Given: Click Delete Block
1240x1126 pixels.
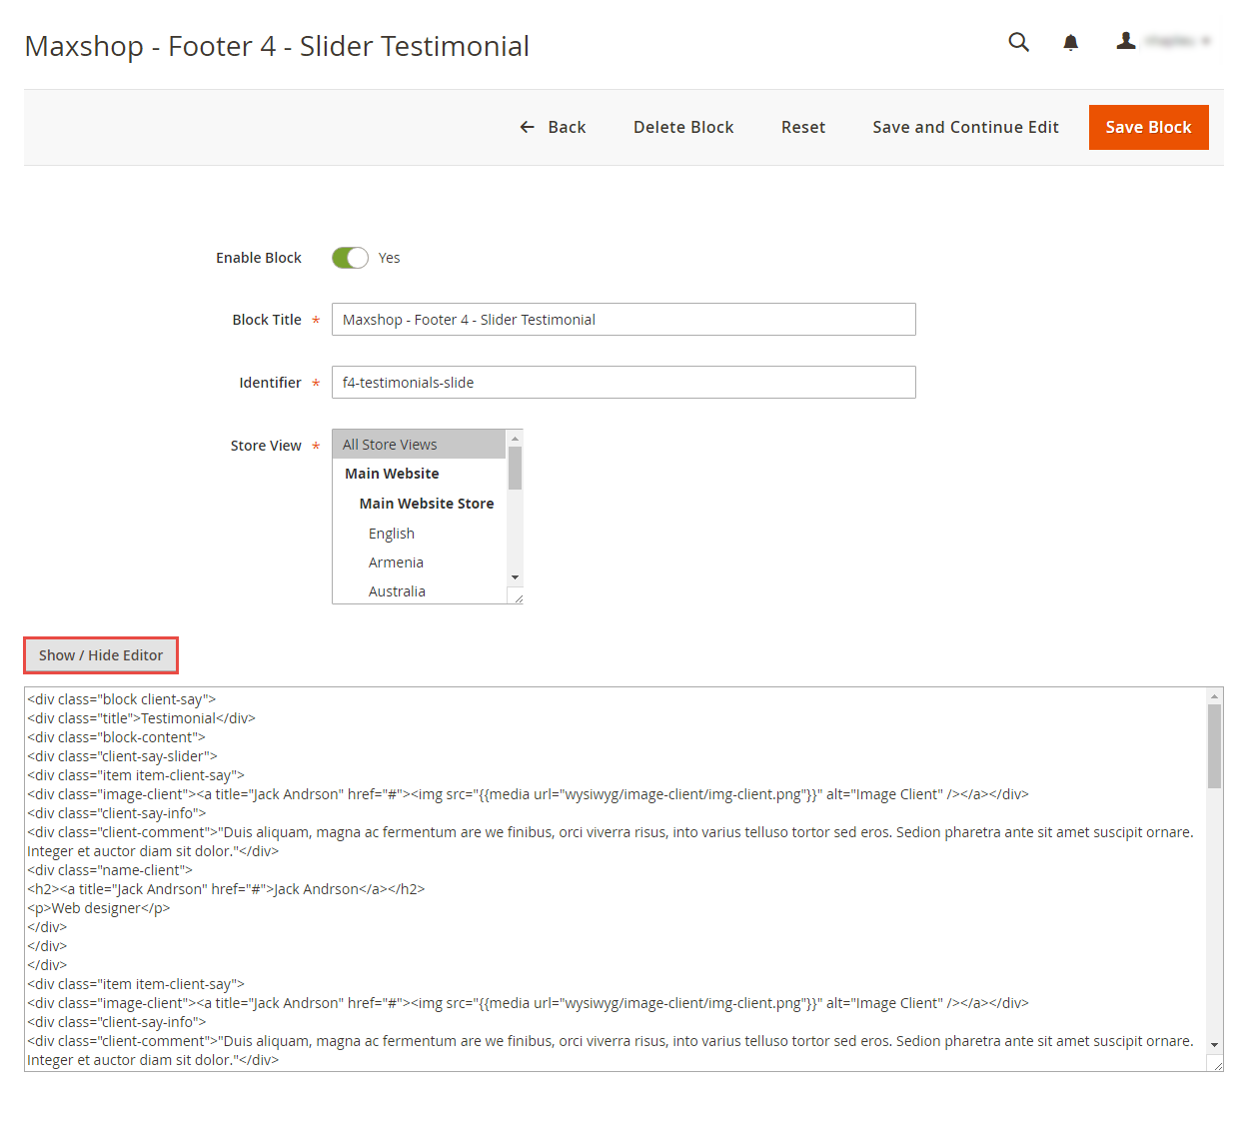Looking at the screenshot, I should click(x=683, y=127).
